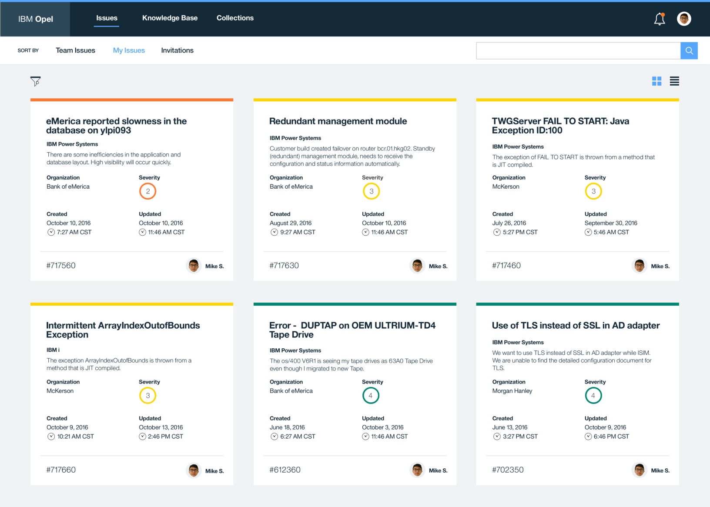Viewport: 710px width, 507px height.
Task: Focus the search input field
Action: coord(578,50)
